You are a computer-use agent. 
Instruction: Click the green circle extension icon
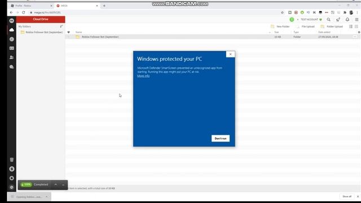coord(302,12)
